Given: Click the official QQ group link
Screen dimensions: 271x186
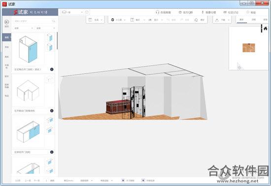Looking at the screenshot, I should (185, 12).
